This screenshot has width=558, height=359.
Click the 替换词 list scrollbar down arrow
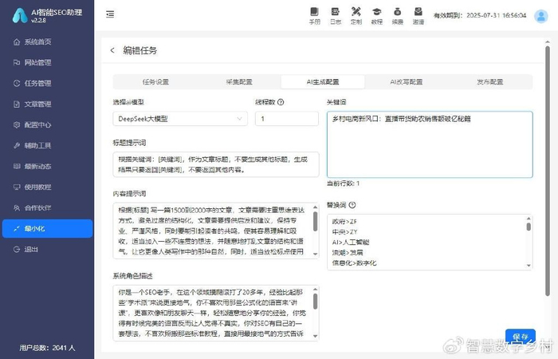click(x=529, y=266)
